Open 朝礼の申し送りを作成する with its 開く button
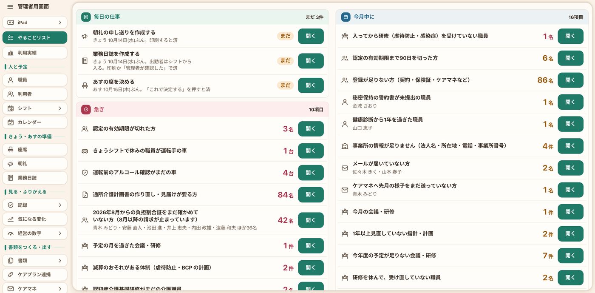This screenshot has width=595, height=293. (x=311, y=37)
